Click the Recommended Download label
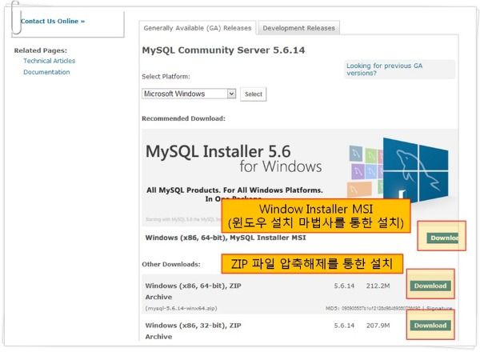480x352 pixels. click(184, 118)
